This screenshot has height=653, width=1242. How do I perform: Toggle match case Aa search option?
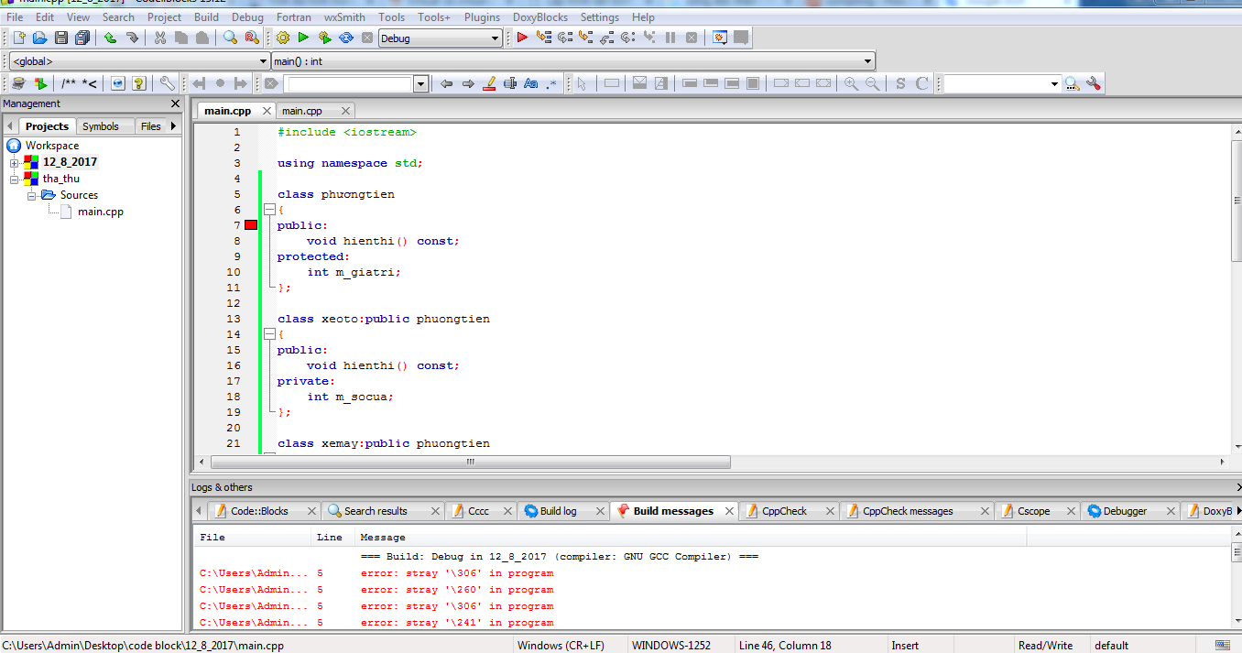click(531, 83)
